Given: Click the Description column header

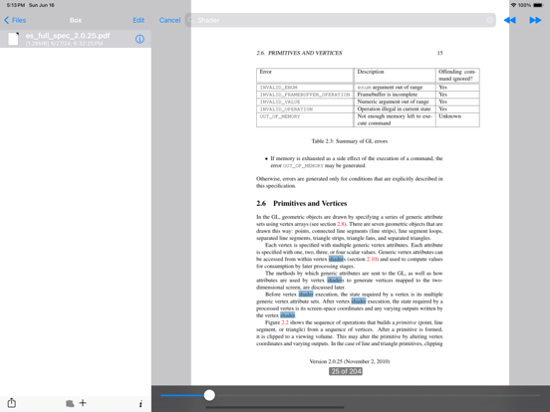Looking at the screenshot, I should 395,76.
